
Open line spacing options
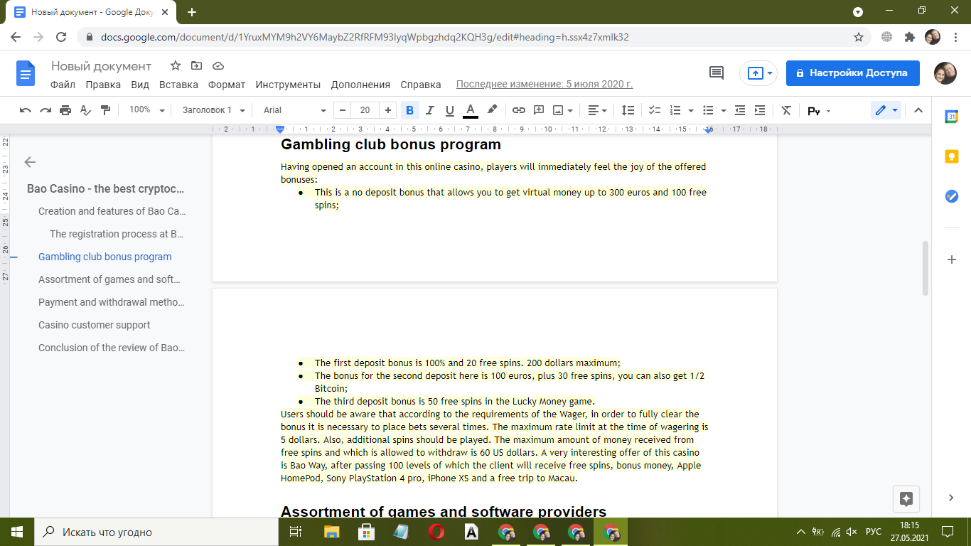point(628,110)
